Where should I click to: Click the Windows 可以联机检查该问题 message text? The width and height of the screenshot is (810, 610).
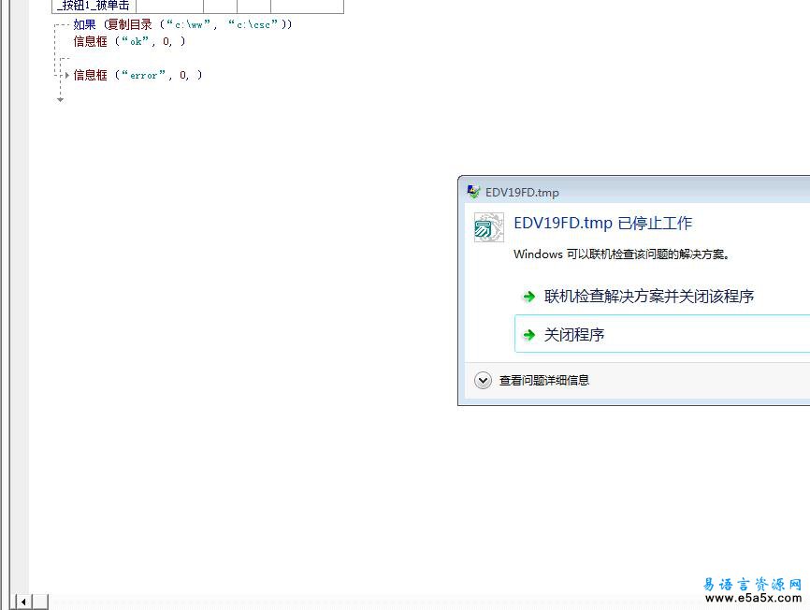[621, 254]
